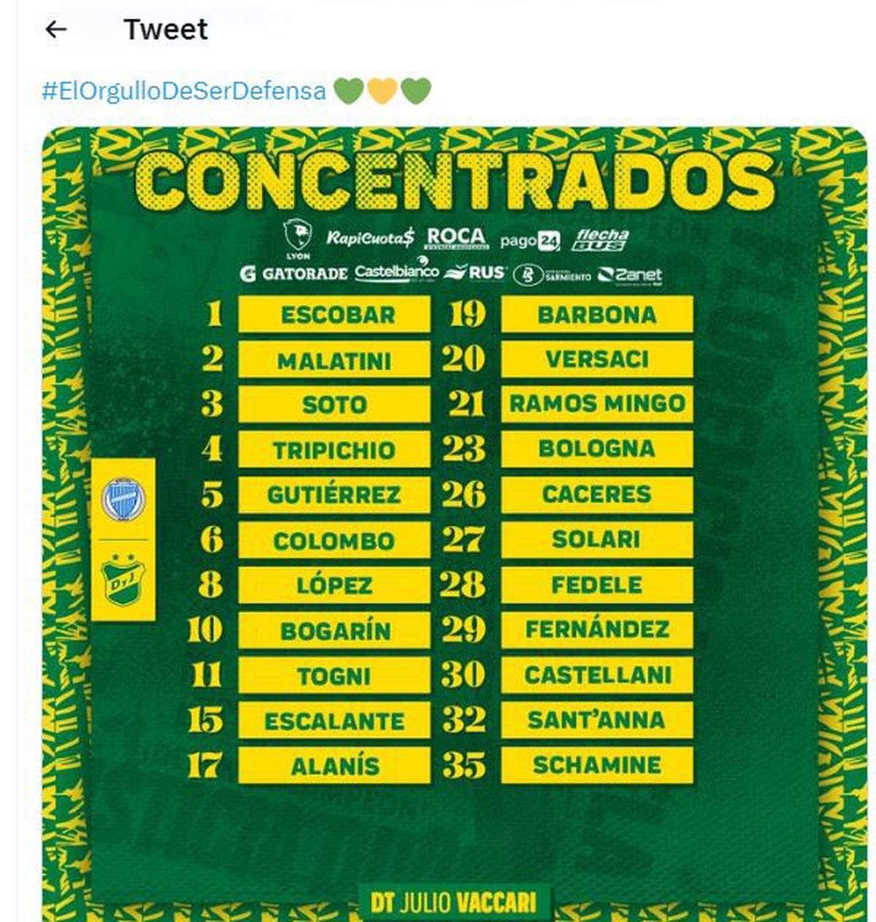Open the #ElOrgulloDeSerDefensa hashtag link
This screenshot has height=922, width=876.
click(184, 91)
